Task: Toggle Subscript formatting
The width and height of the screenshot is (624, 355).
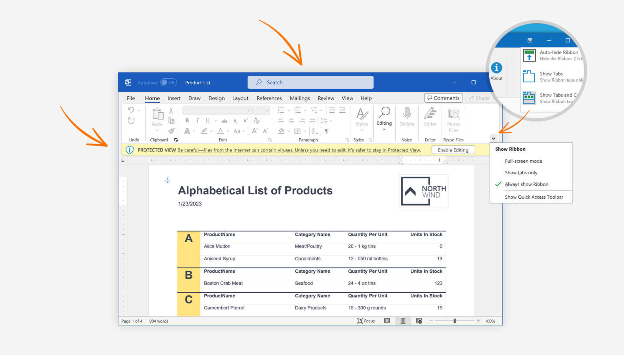Action: [x=235, y=121]
